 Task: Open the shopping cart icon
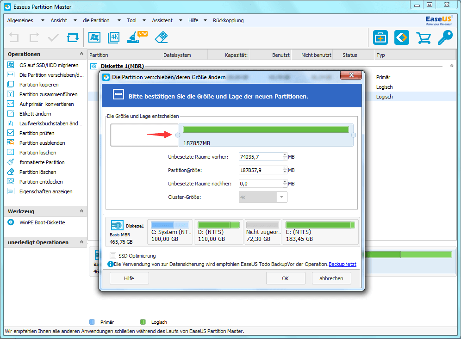click(x=424, y=38)
